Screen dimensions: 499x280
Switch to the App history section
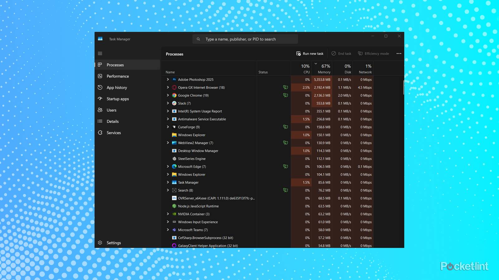click(117, 87)
